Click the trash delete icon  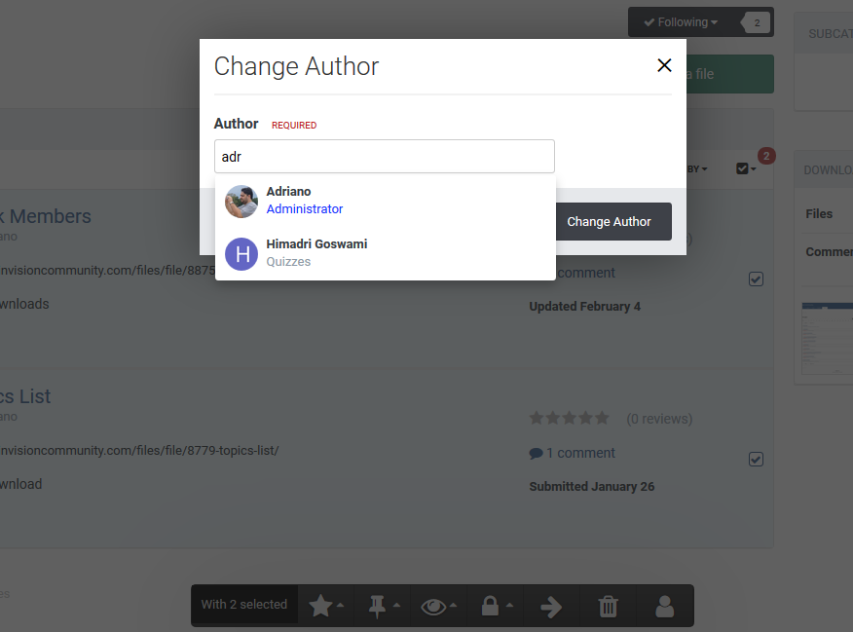(608, 606)
